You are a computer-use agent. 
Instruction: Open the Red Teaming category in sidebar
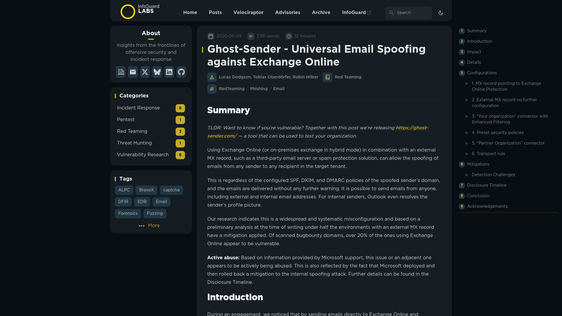tap(151, 131)
